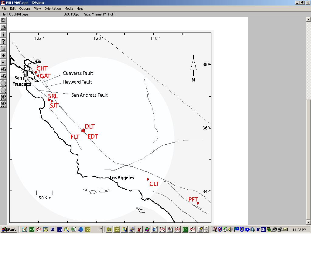Image resolution: width=311 pixels, height=272 pixels.
Task: Zoom in using the magnifier plus icon
Action: pyautogui.click(x=3, y=83)
